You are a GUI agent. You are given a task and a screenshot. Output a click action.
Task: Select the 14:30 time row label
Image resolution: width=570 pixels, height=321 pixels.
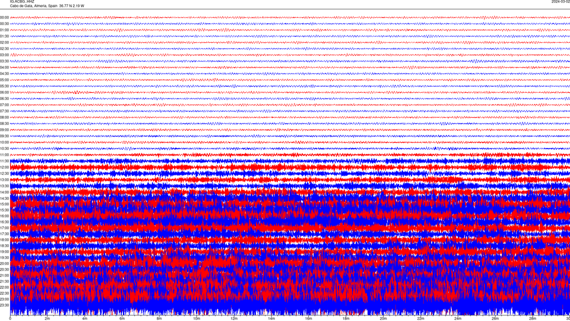tap(4, 199)
